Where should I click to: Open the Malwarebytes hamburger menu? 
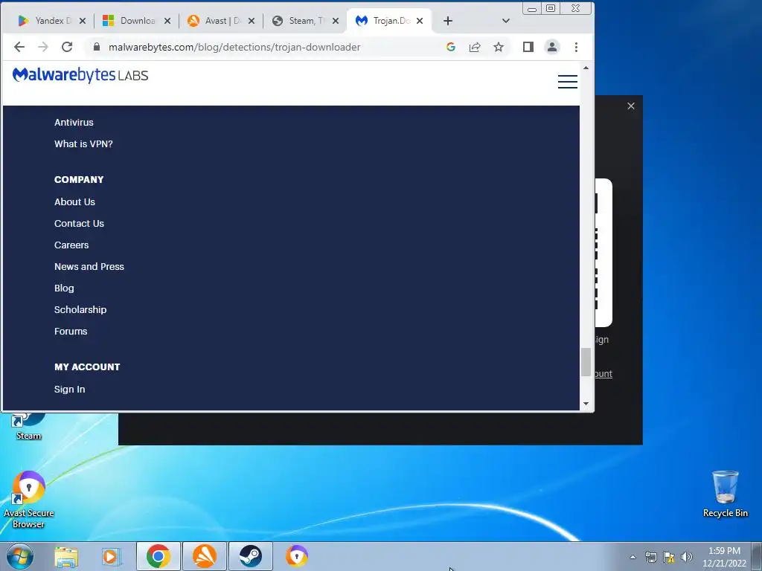pyautogui.click(x=567, y=81)
